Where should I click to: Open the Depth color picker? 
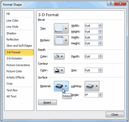(59, 56)
